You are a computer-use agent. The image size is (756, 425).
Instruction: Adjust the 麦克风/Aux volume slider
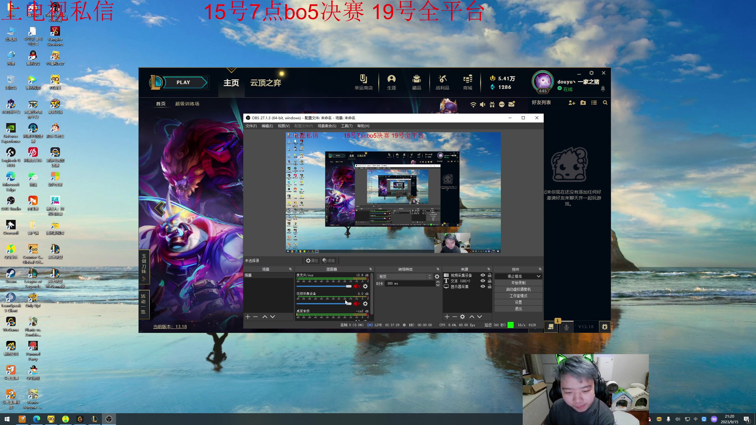[349, 286]
